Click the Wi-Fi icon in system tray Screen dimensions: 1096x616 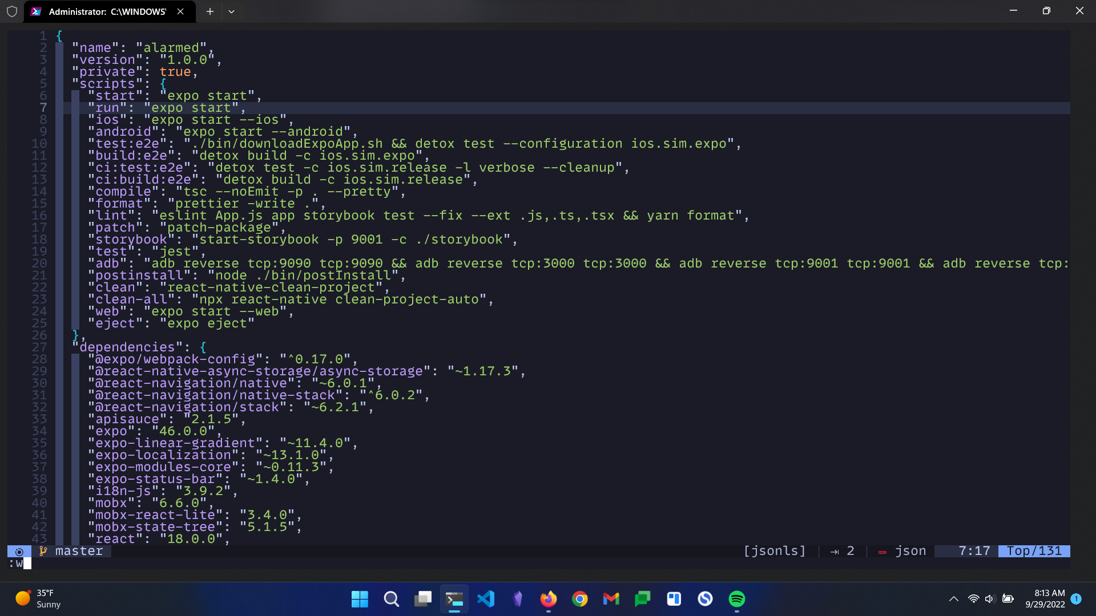pos(972,599)
